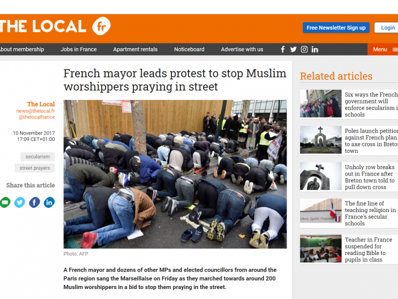Click Free Newsletter Sign up button
Viewport: 398px width, 299px height.
point(336,28)
